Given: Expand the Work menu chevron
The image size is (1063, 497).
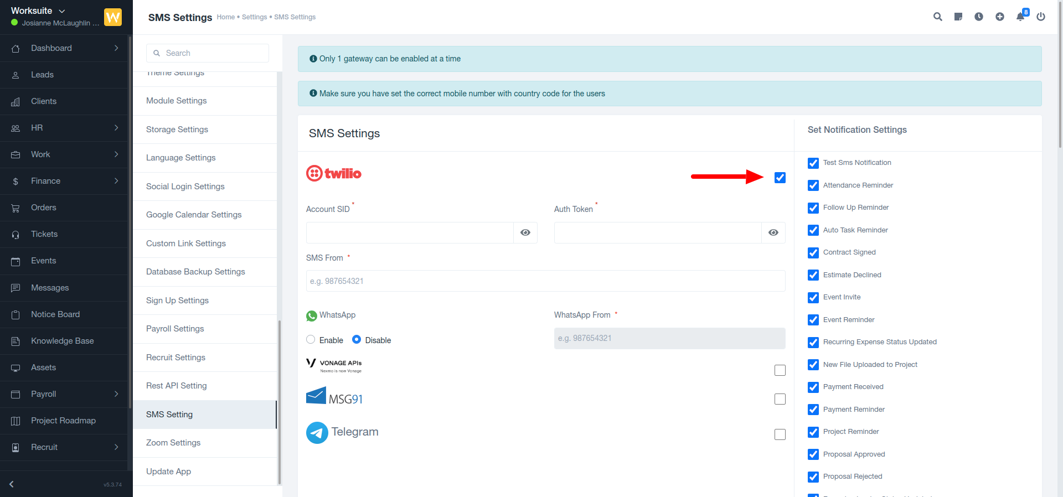Looking at the screenshot, I should click(x=116, y=154).
